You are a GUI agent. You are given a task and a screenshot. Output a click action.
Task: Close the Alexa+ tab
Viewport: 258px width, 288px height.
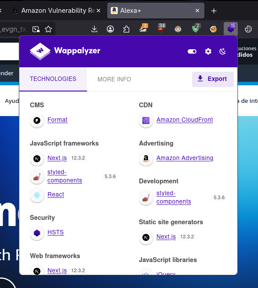(197, 11)
